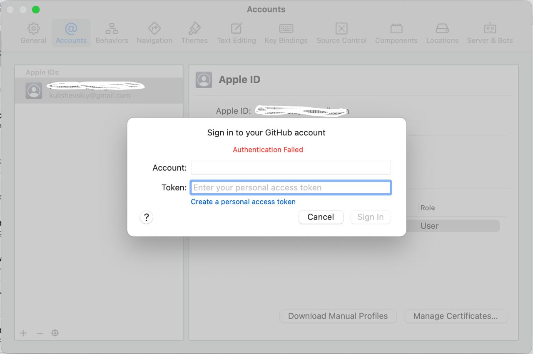Open the Behaviors preferences pane

[x=112, y=33]
